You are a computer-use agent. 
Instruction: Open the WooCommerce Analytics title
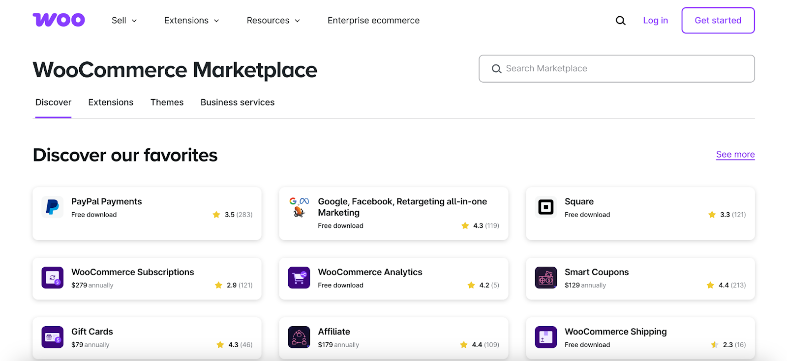[x=370, y=272]
